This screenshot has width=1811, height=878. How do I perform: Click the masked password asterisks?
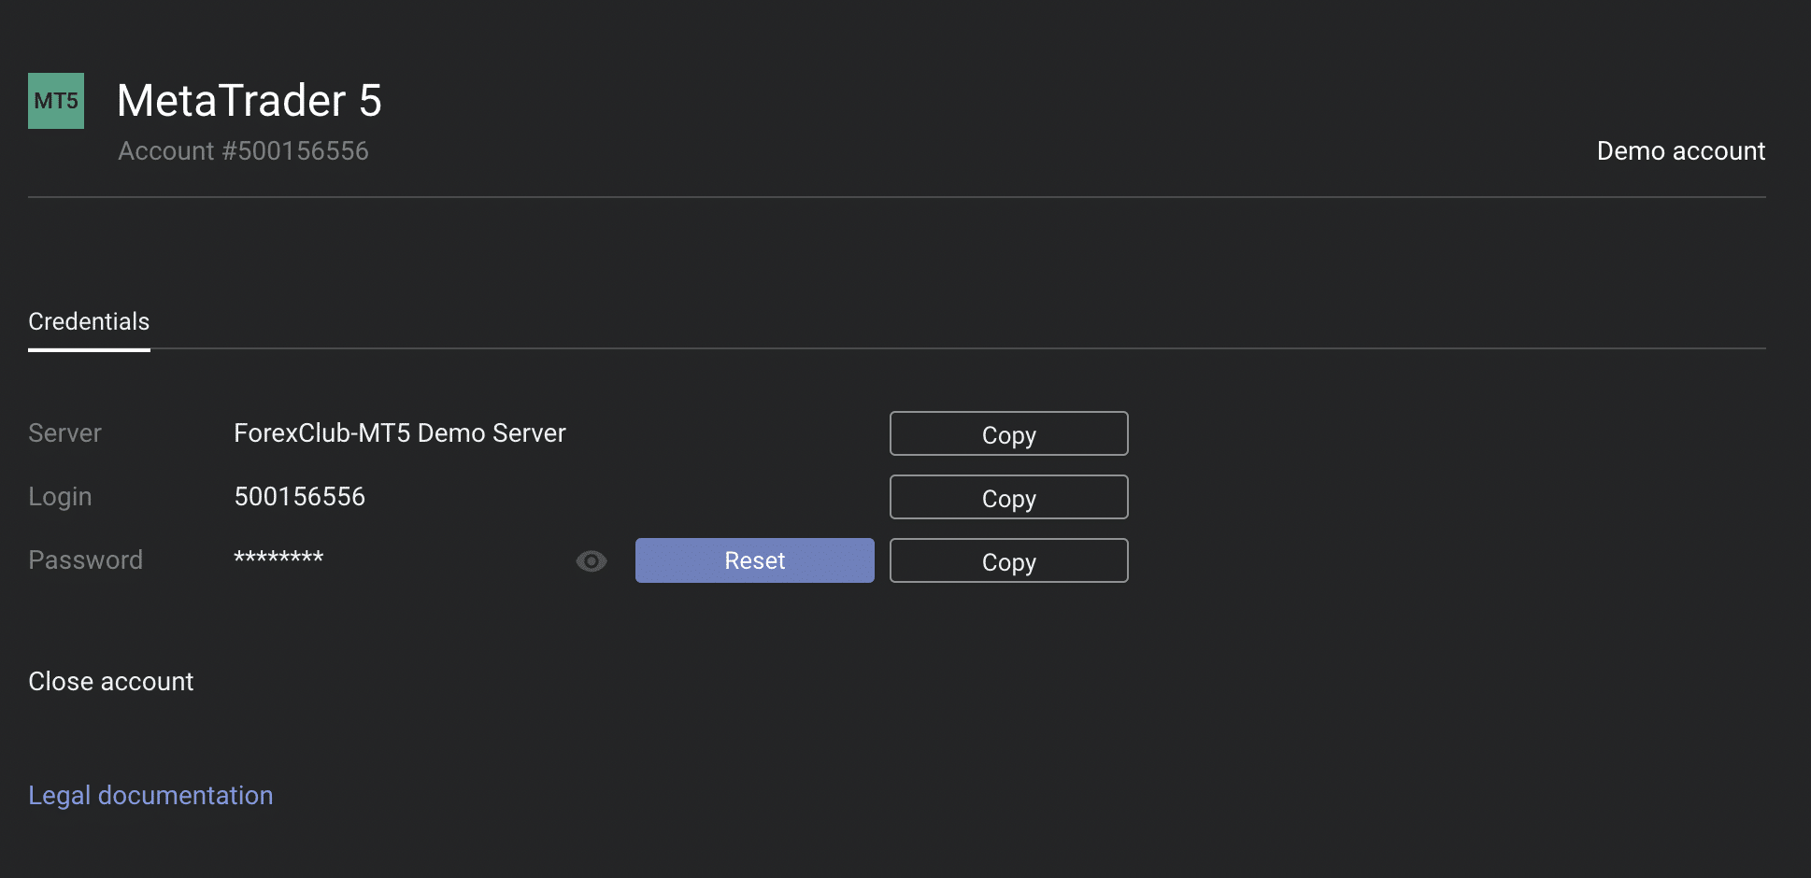[x=278, y=559]
